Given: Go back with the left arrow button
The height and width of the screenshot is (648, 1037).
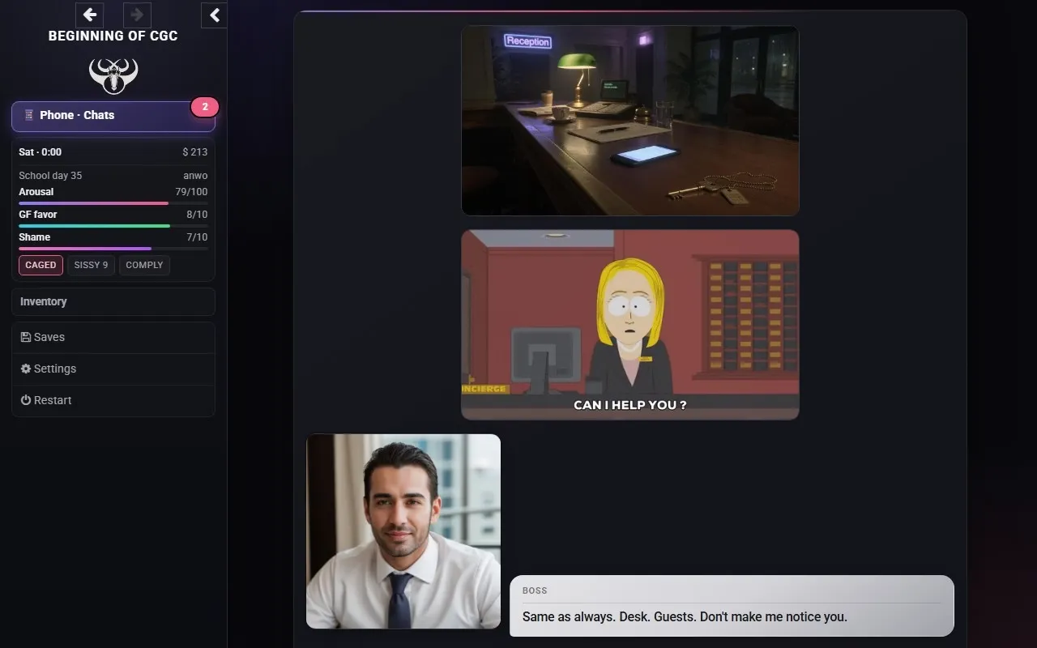Looking at the screenshot, I should click(90, 15).
